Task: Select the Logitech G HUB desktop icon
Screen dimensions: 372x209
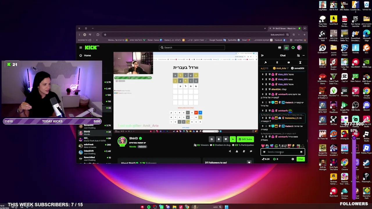Action: point(323,36)
